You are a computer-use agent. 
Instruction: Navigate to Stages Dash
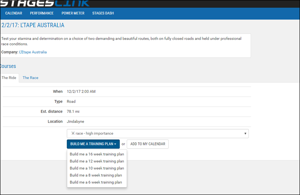click(x=103, y=13)
